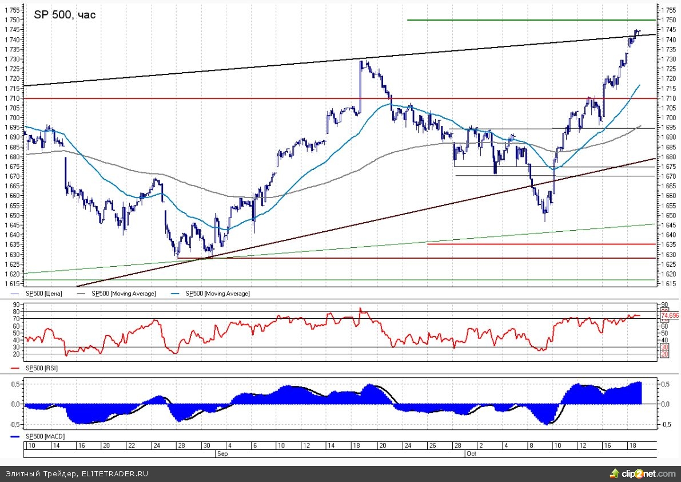The width and height of the screenshot is (681, 482).
Task: Click the chart title 'SP 500, час'
Action: (65, 15)
